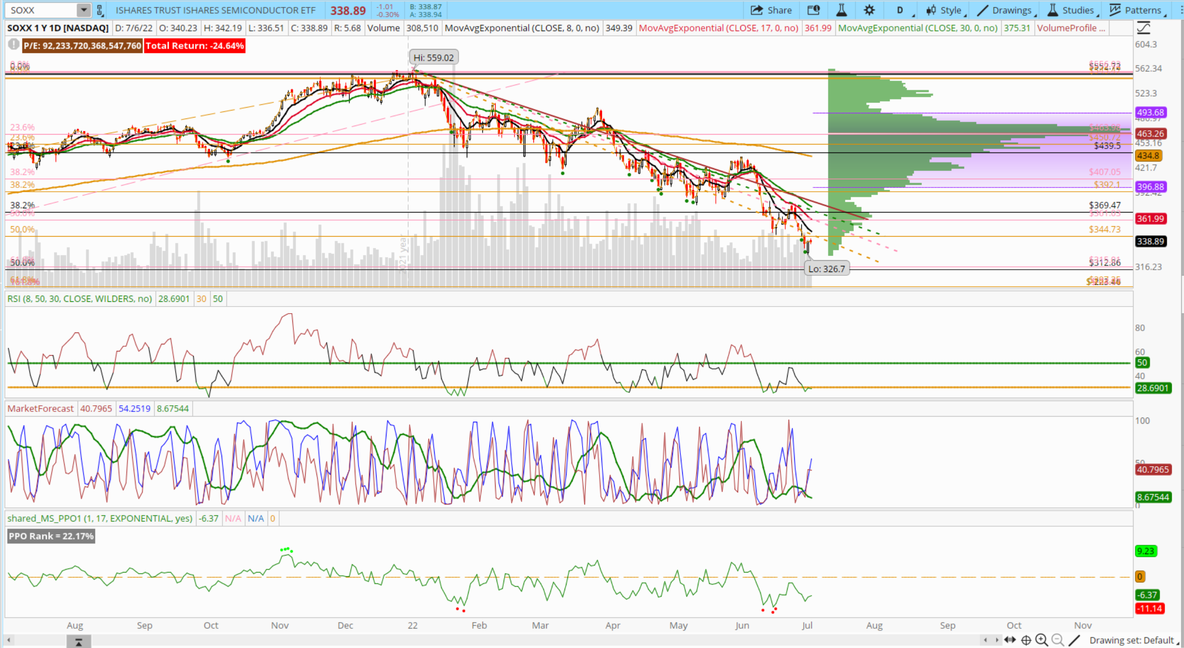The height and width of the screenshot is (648, 1184).
Task: Click the expand time axis icon
Action: (1010, 640)
